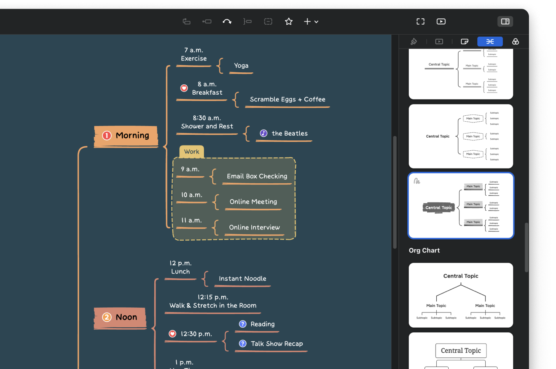Add a Boundary with the dashed-box icon
The height and width of the screenshot is (369, 556).
268,21
